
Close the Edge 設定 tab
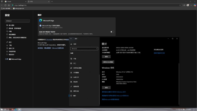(x=49, y=2)
